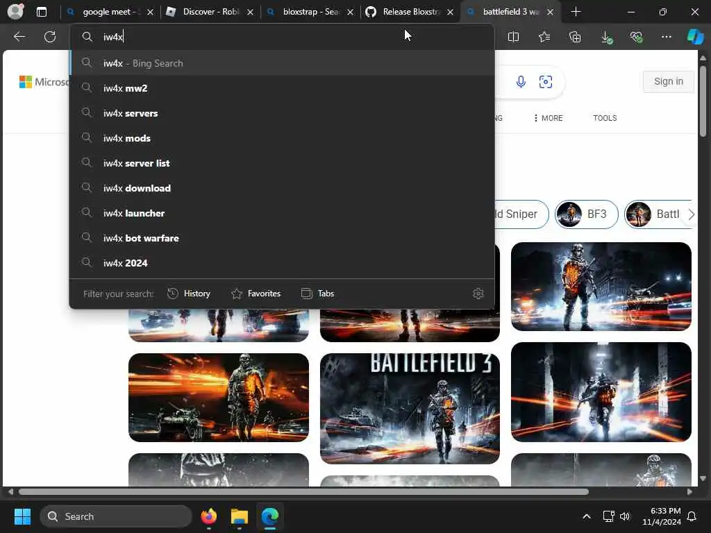Click the browser back arrow
The width and height of the screenshot is (711, 533).
[19, 37]
